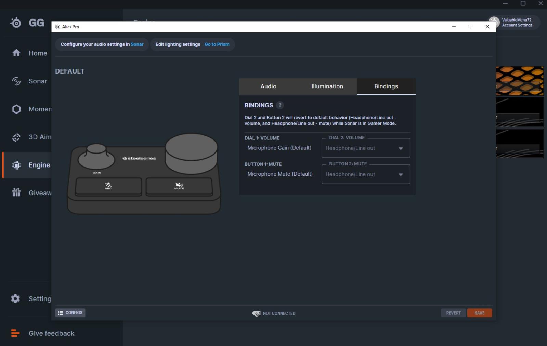Follow the Go to Prism link

(217, 44)
